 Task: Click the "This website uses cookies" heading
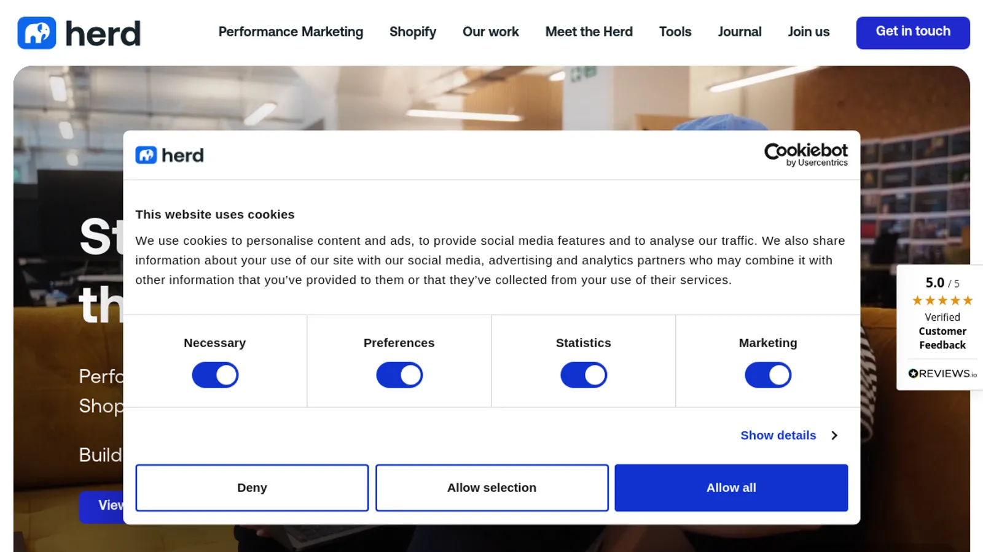(x=215, y=215)
